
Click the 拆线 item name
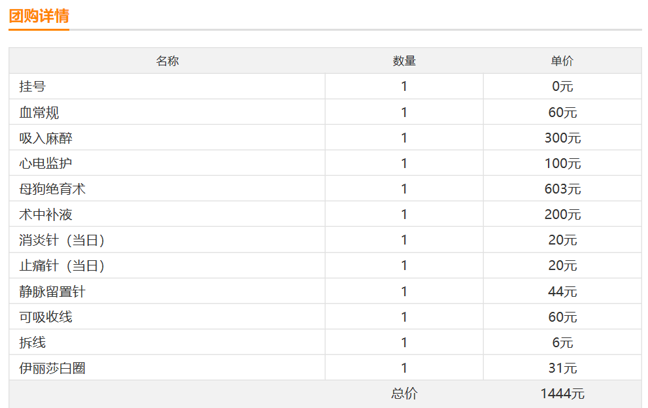32,343
